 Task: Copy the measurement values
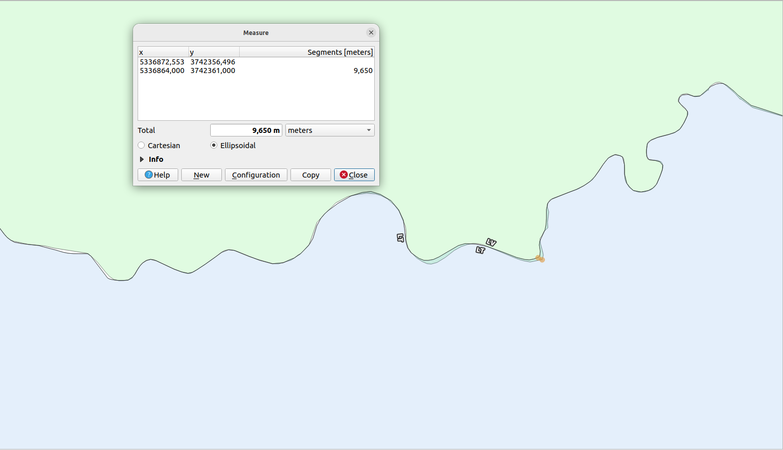coord(311,175)
